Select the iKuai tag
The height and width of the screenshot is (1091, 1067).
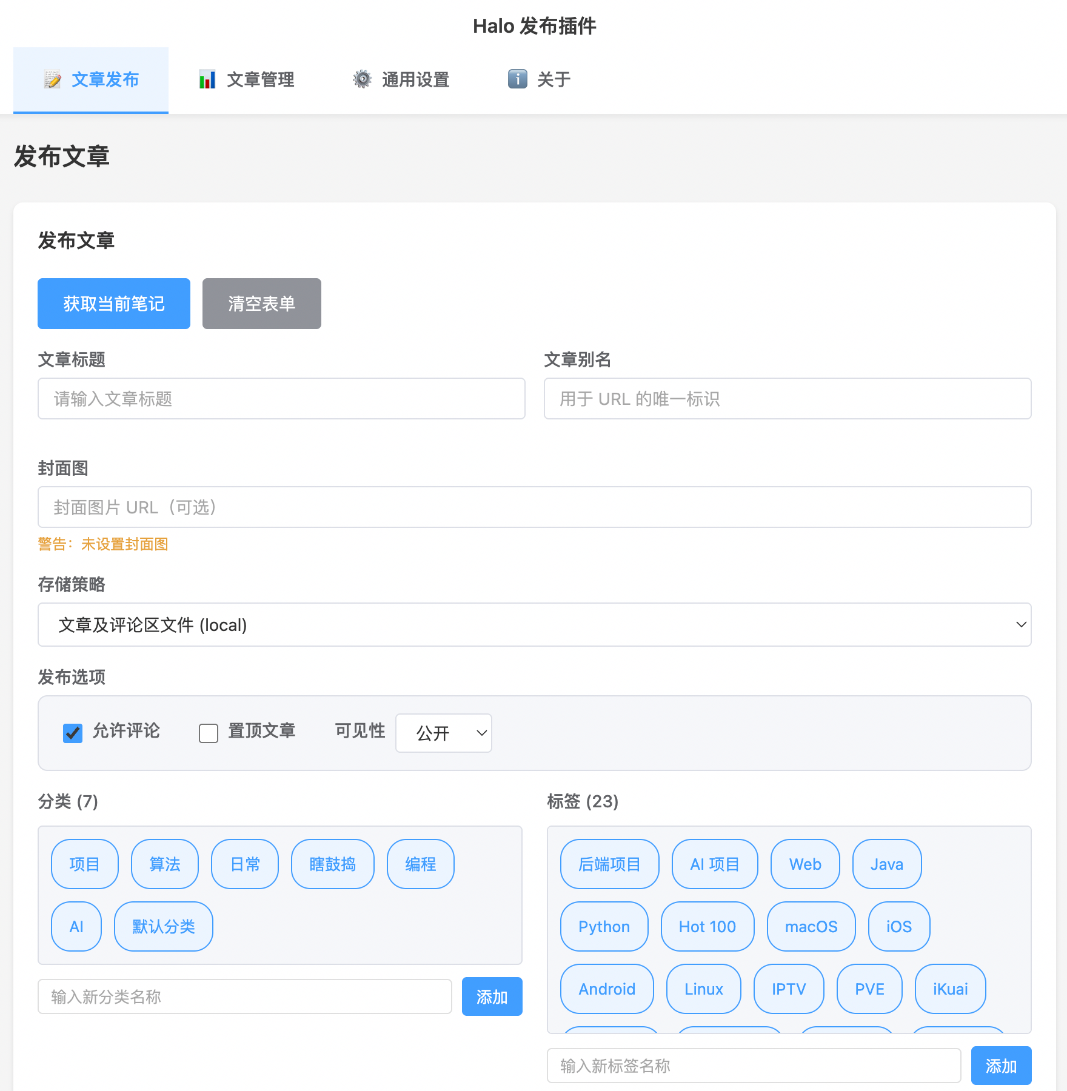tap(951, 989)
